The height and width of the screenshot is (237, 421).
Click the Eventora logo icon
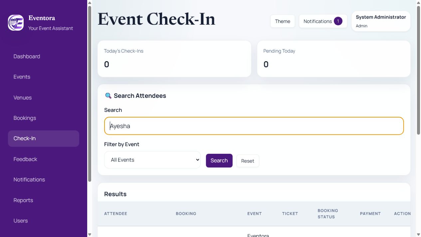click(x=16, y=23)
